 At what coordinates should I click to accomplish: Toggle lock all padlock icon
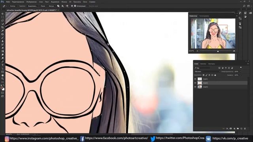point(215,75)
